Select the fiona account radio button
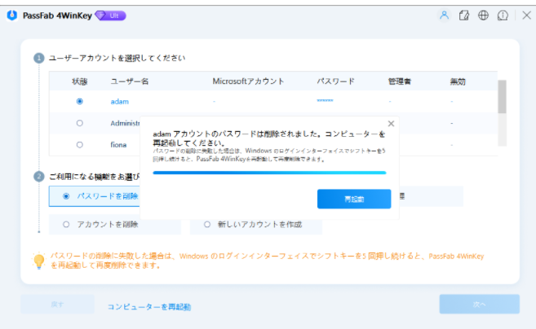536x329 pixels. [x=80, y=145]
